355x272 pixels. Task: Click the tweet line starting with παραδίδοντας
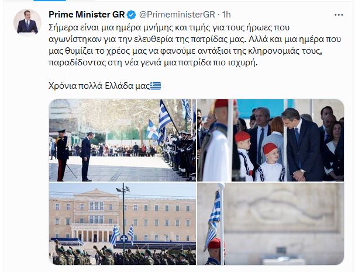(153, 62)
